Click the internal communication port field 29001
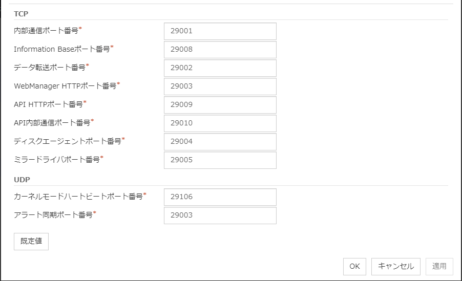This screenshot has width=462, height=281. (220, 31)
